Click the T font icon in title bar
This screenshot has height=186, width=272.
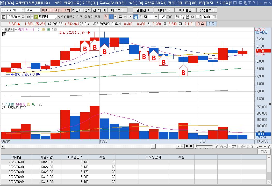tap(250, 3)
